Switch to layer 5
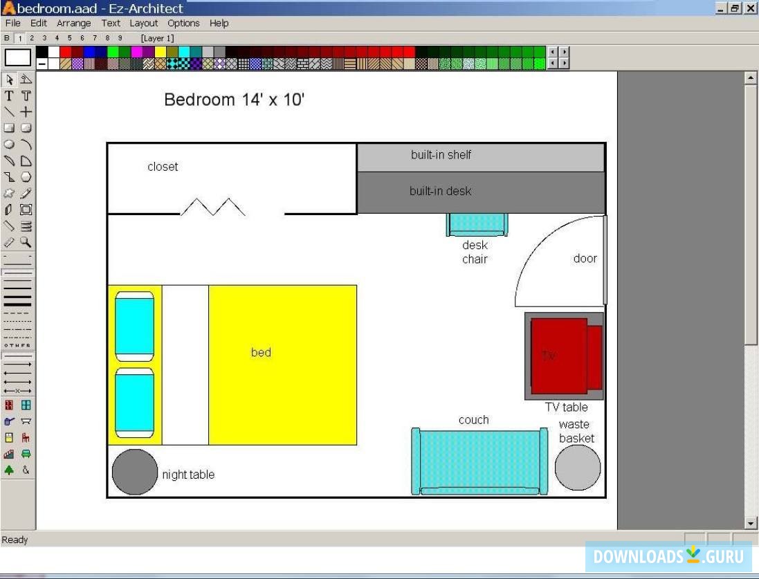Viewport: 759px width, 579px height. (x=70, y=38)
